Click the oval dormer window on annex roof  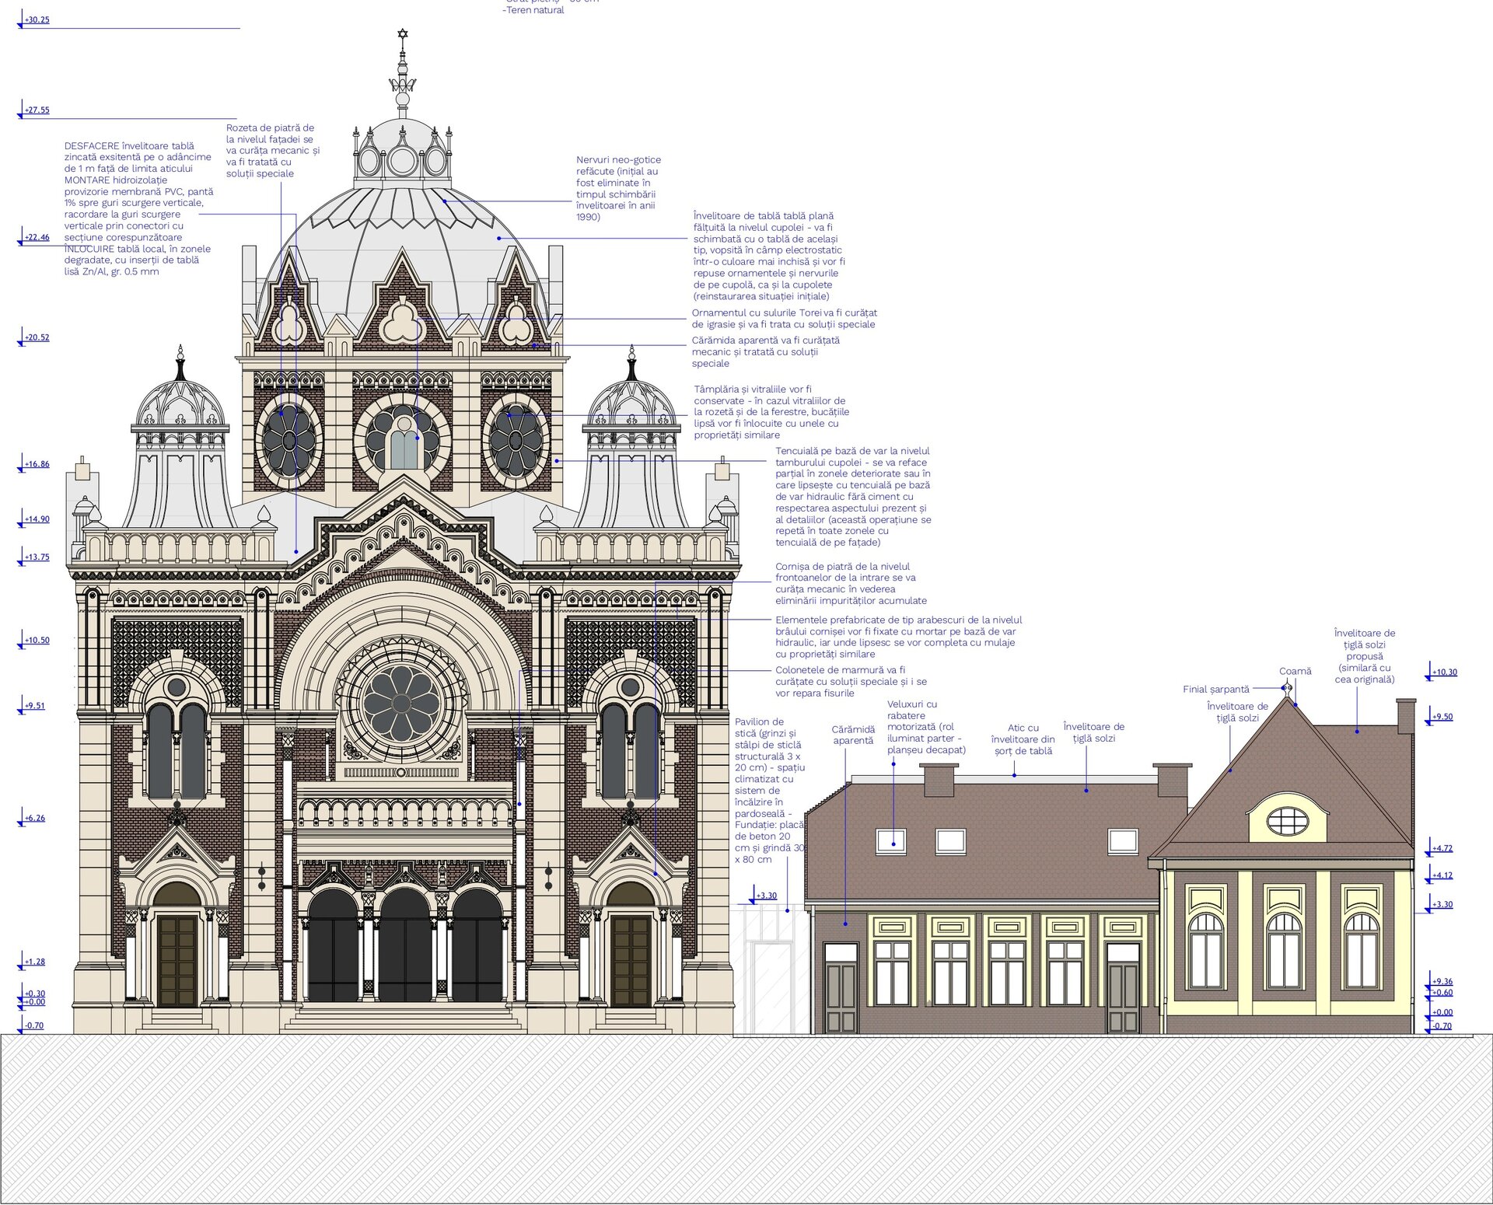(1288, 821)
